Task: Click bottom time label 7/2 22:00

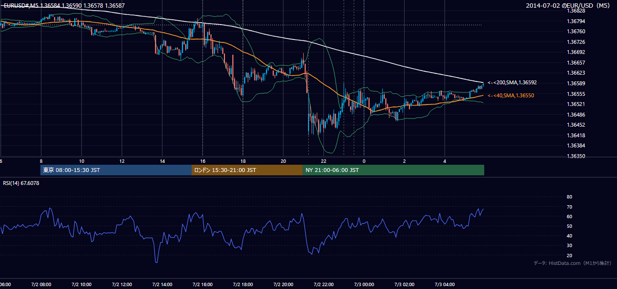Action: click(323, 284)
